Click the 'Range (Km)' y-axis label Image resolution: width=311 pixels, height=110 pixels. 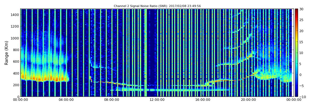pyautogui.click(x=6, y=53)
